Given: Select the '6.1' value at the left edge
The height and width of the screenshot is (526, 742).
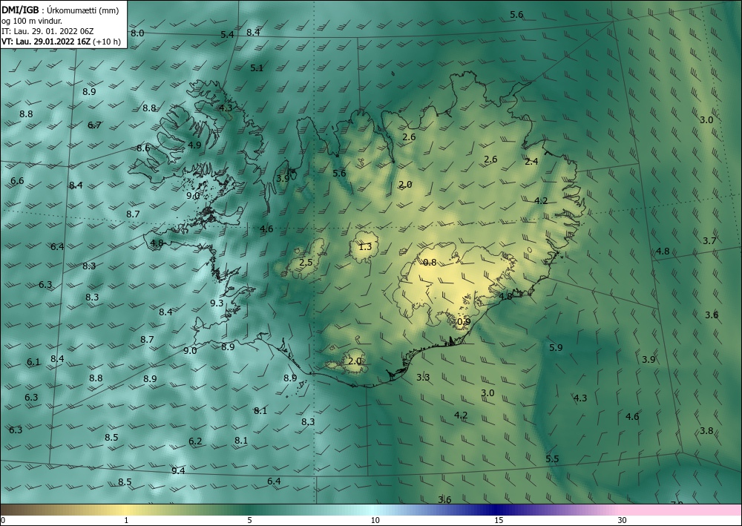Looking at the screenshot, I should [33, 362].
